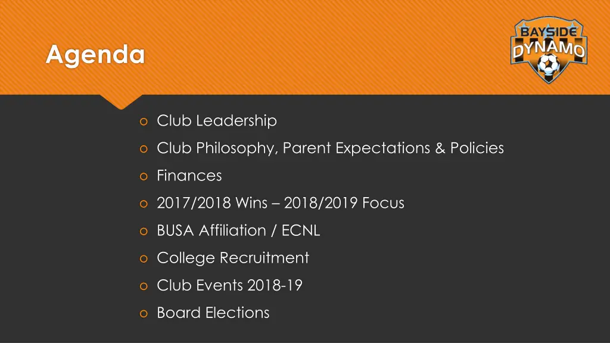The width and height of the screenshot is (610, 343).
Task: Select the 2017/2018 Wins – 2018/2019 Focus line
Action: (281, 203)
